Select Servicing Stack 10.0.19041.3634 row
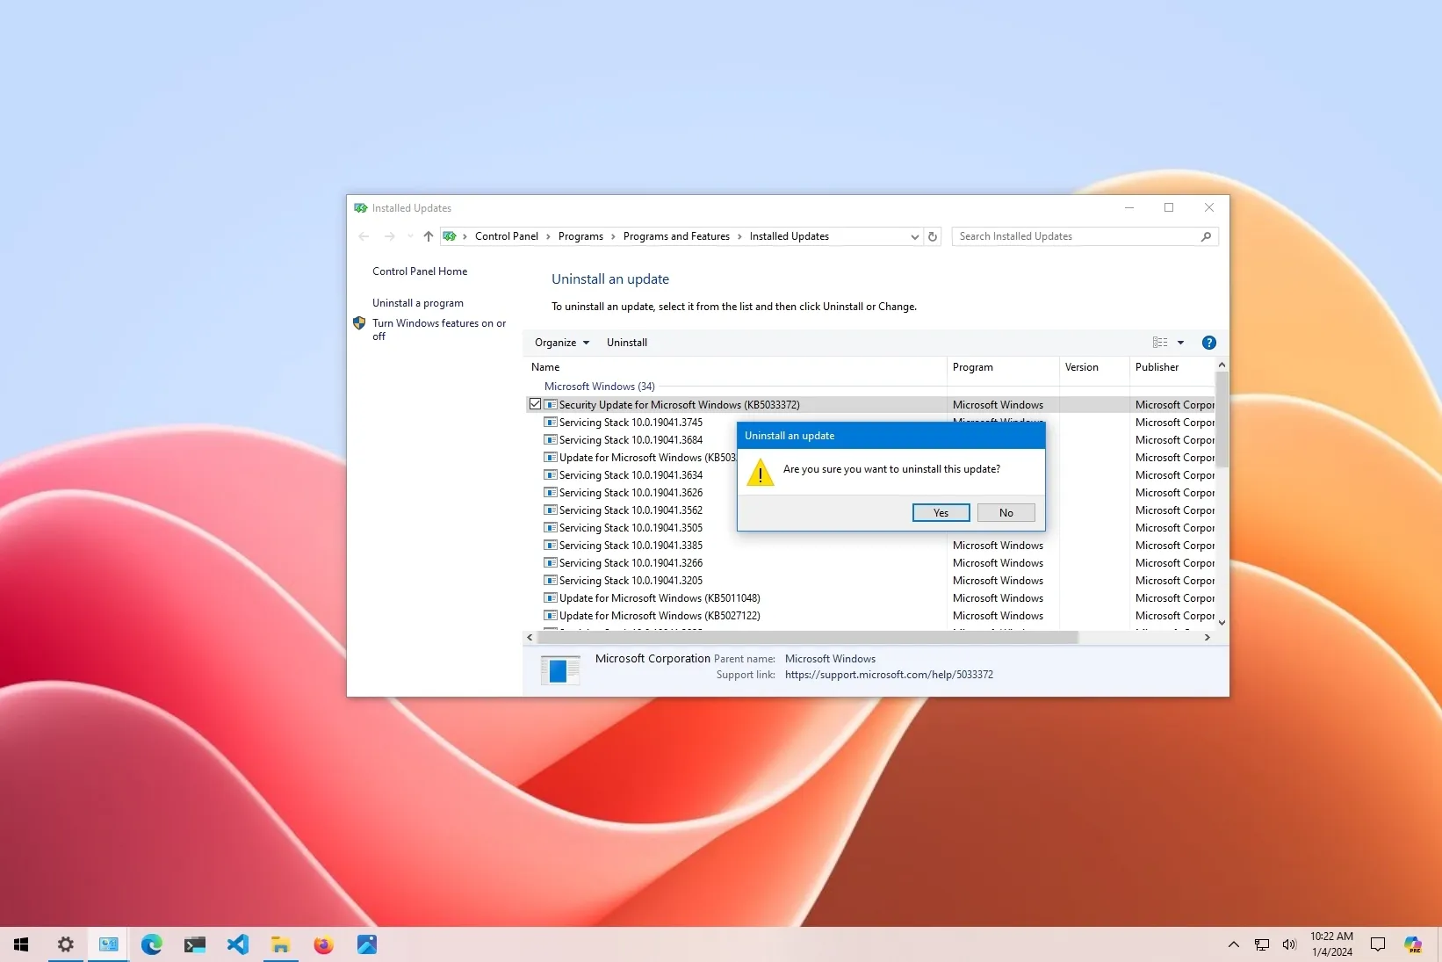The height and width of the screenshot is (962, 1442). click(631, 475)
